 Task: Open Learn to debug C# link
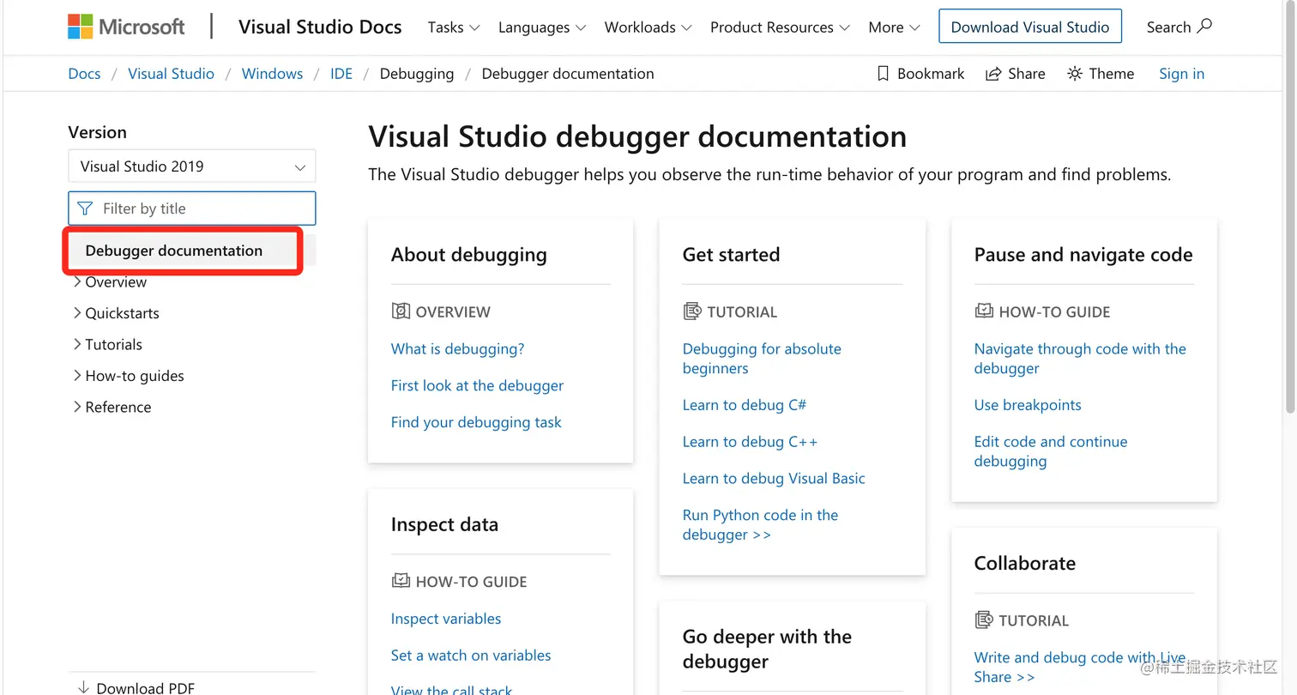click(745, 405)
